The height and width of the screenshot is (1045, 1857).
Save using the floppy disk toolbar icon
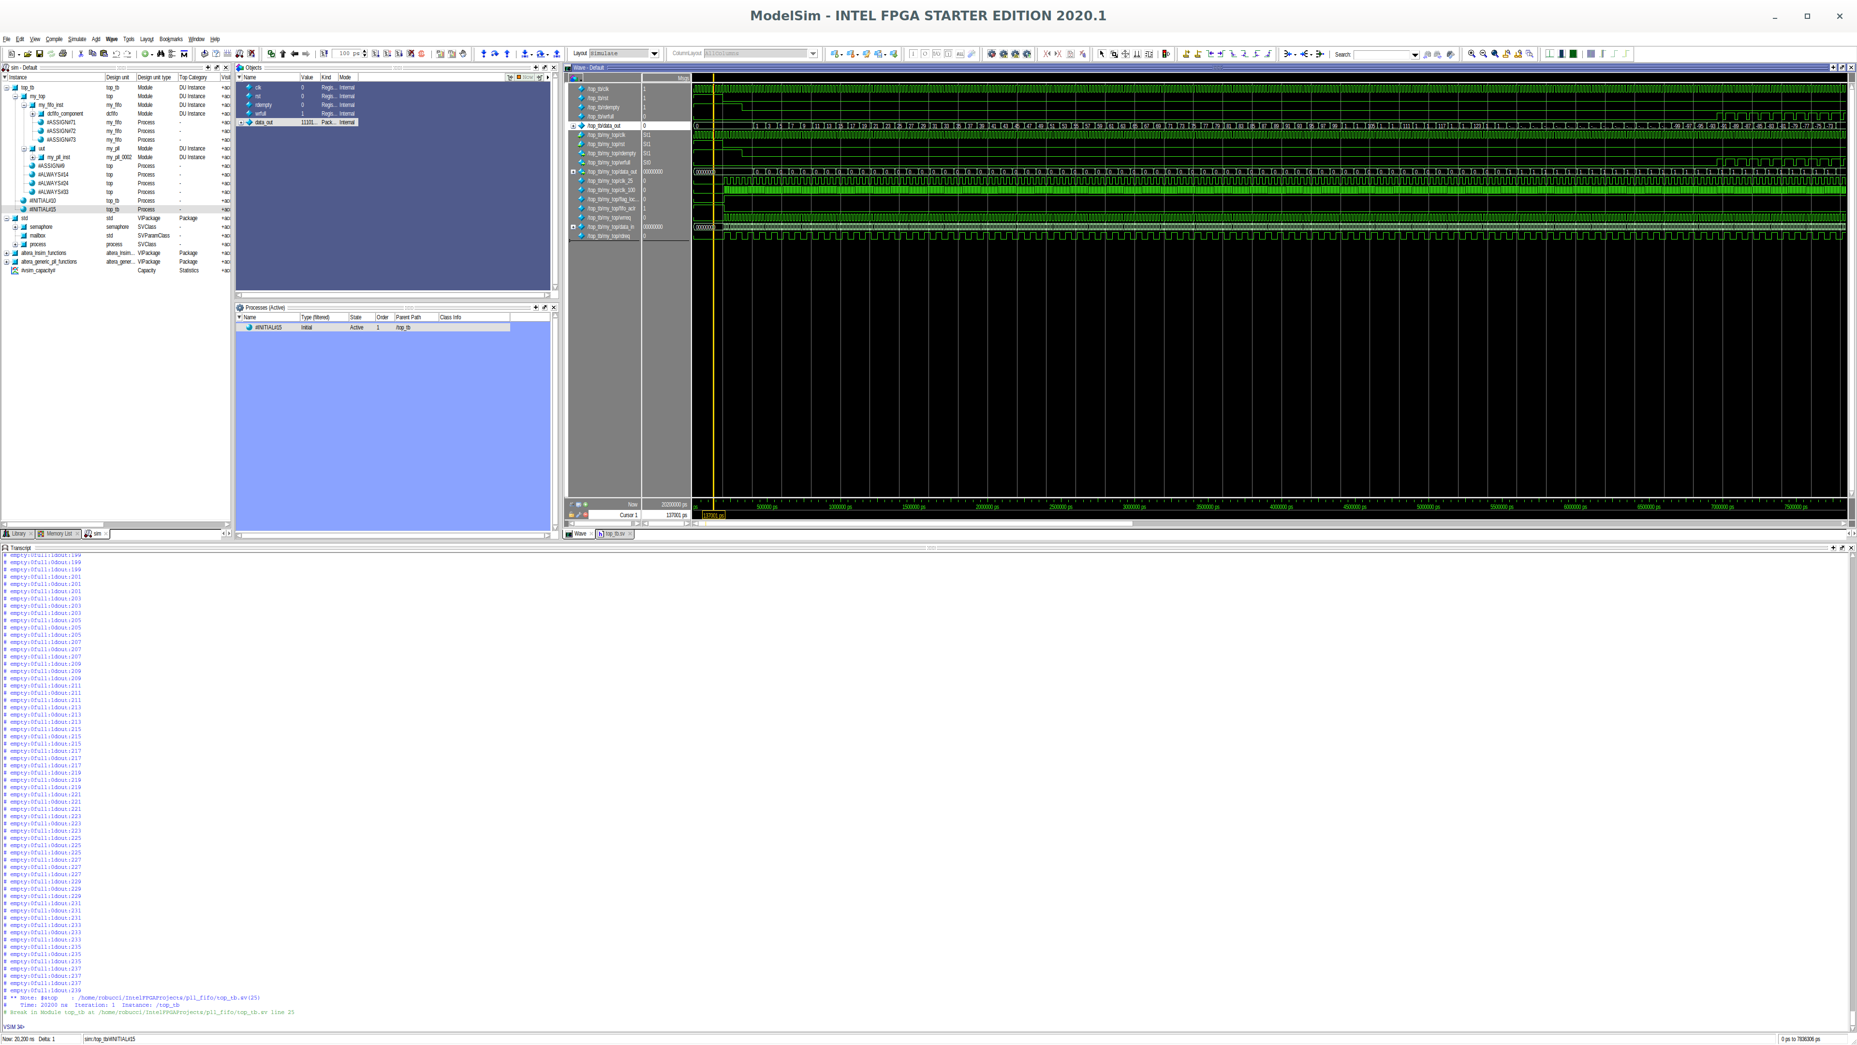pyautogui.click(x=40, y=54)
